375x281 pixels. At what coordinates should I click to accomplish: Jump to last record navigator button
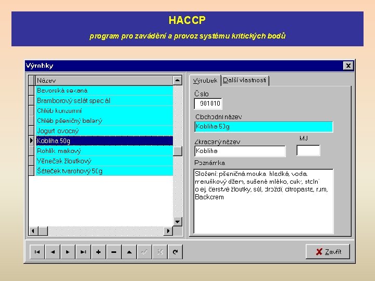click(x=83, y=252)
